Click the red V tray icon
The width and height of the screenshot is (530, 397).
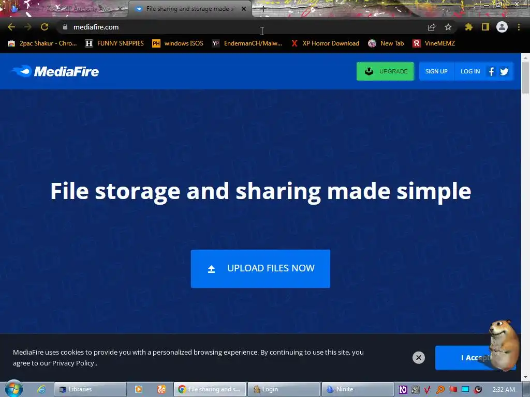point(427,390)
